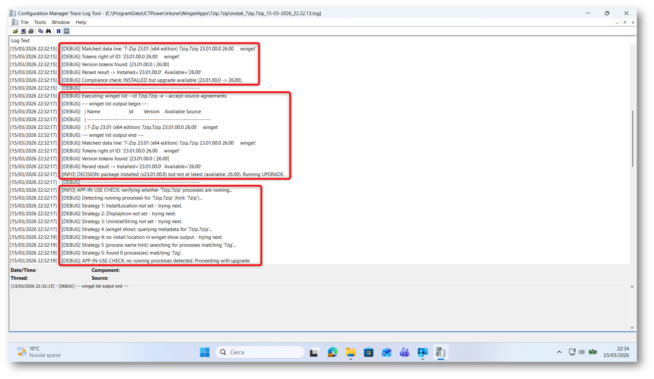Toggle the Show/Hide Details toolbar button
This screenshot has height=379, width=654.
[x=66, y=31]
